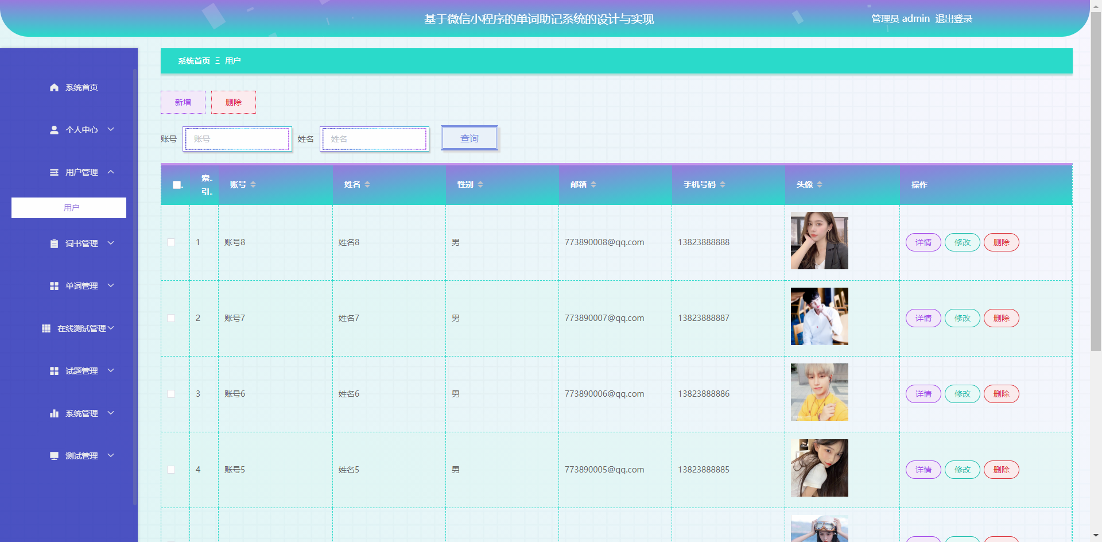Screen dimensions: 1102x542
Task: Click the person icon for 个人中心
Action: point(54,130)
